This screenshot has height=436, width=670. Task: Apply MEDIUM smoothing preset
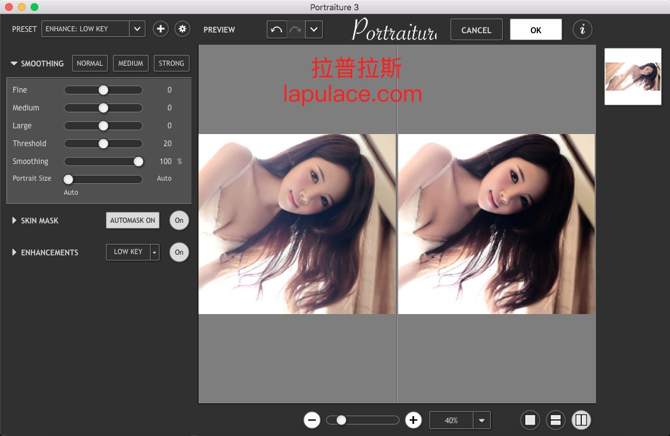(131, 63)
